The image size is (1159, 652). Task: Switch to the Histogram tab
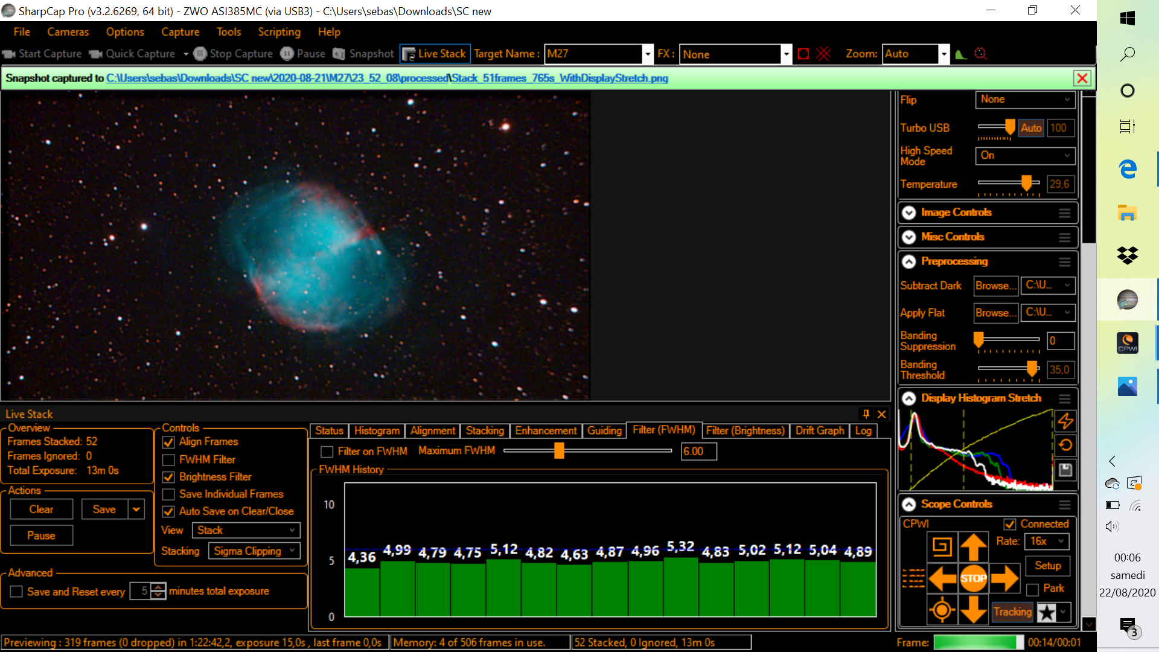(x=377, y=430)
